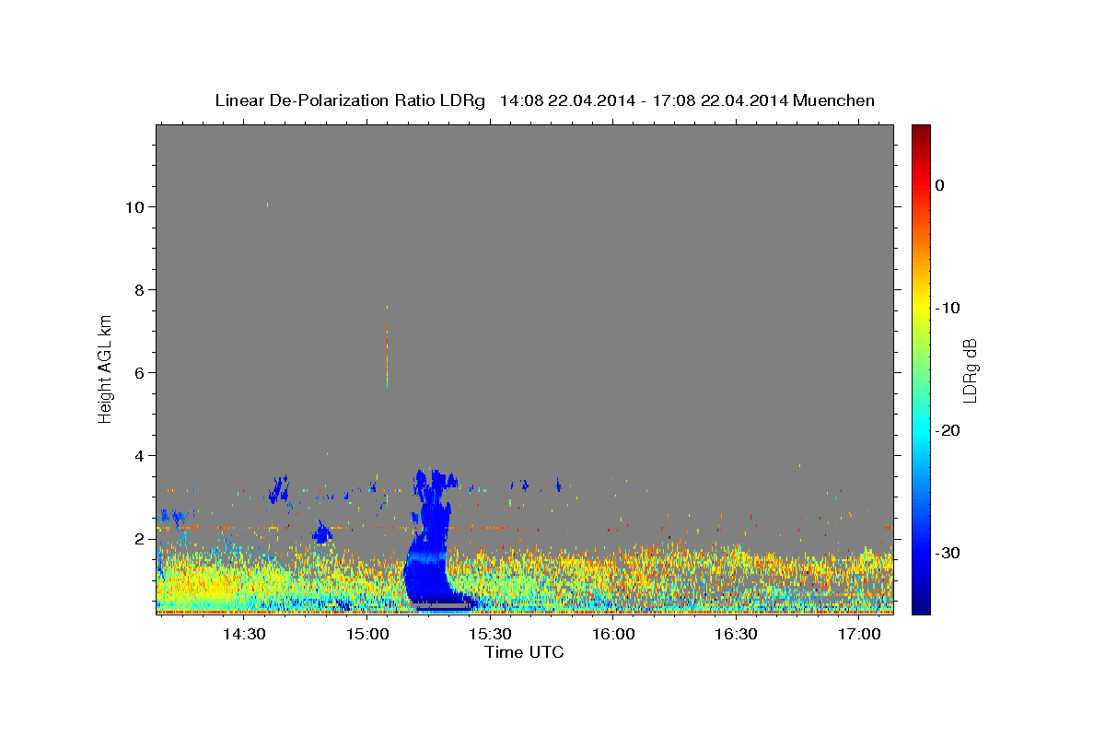Click the 15:30 time tick label

click(x=491, y=635)
